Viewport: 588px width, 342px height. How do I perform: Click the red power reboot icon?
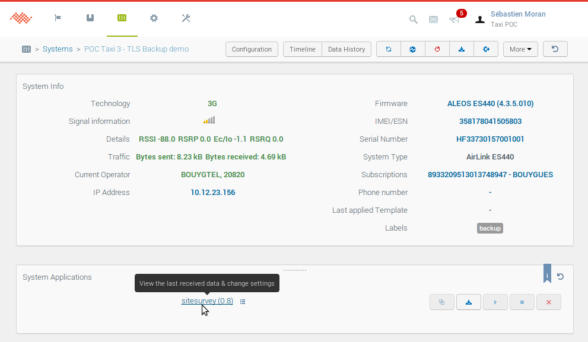coord(437,49)
